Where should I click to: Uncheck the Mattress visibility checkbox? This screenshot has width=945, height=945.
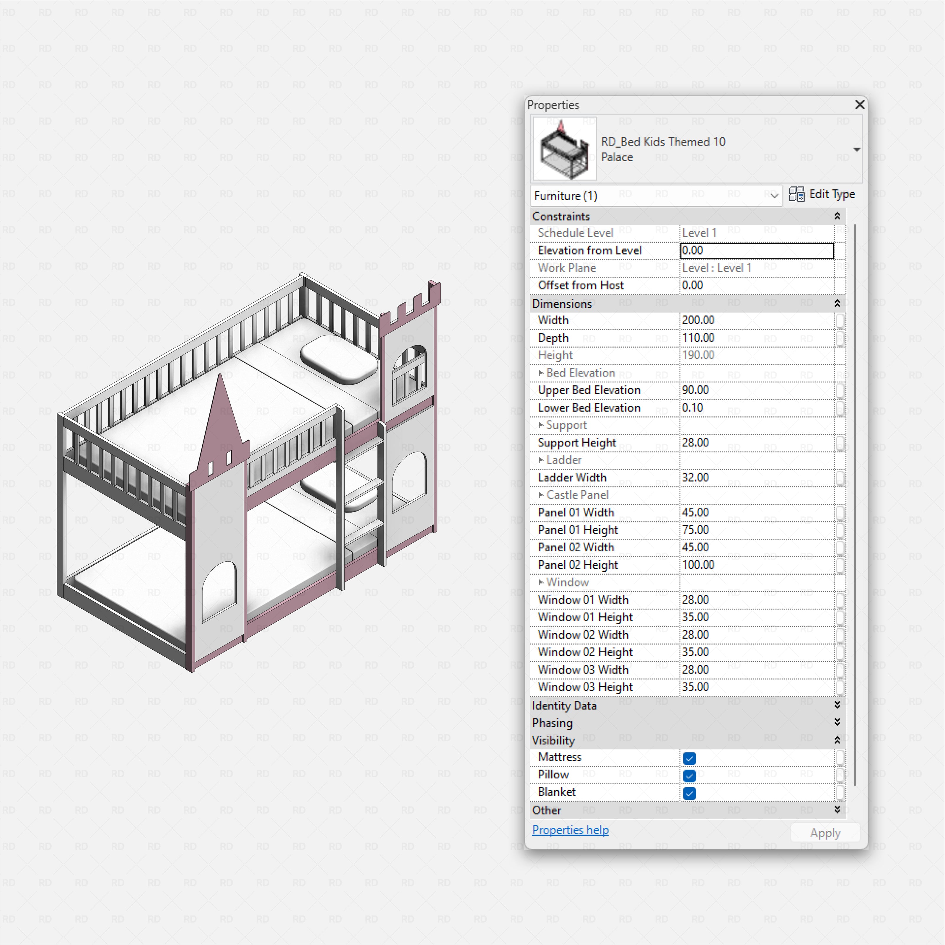(x=689, y=758)
